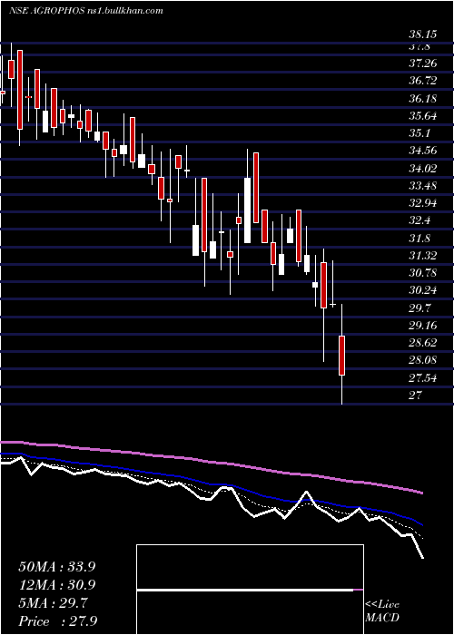Screen dimensions: 454x635
Task: Click the 32.94 price level label
Action: (422, 203)
